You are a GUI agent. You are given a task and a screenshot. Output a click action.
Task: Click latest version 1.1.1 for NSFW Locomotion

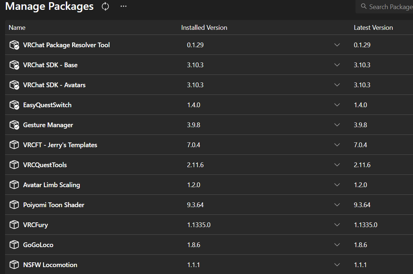360,265
